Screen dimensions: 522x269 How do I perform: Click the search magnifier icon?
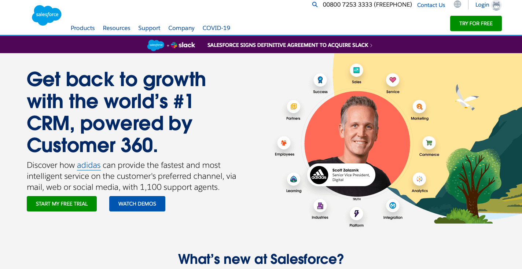315,5
